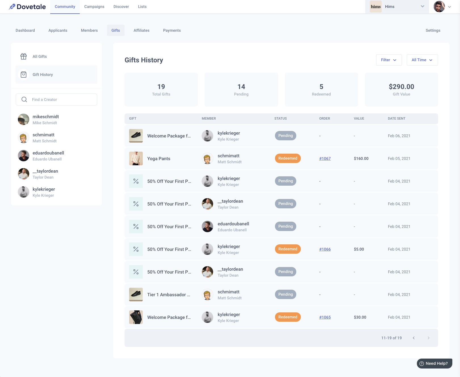460x377 pixels.
Task: Open order #1067 link
Action: point(325,158)
